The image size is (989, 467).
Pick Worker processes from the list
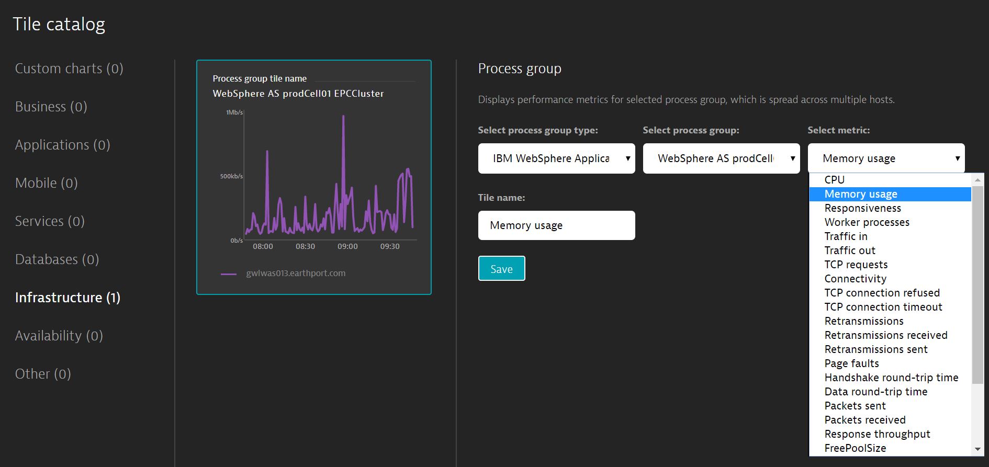point(867,222)
